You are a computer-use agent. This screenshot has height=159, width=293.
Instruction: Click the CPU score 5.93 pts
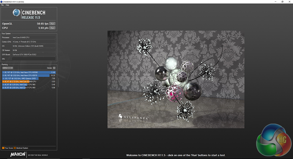click(43, 28)
